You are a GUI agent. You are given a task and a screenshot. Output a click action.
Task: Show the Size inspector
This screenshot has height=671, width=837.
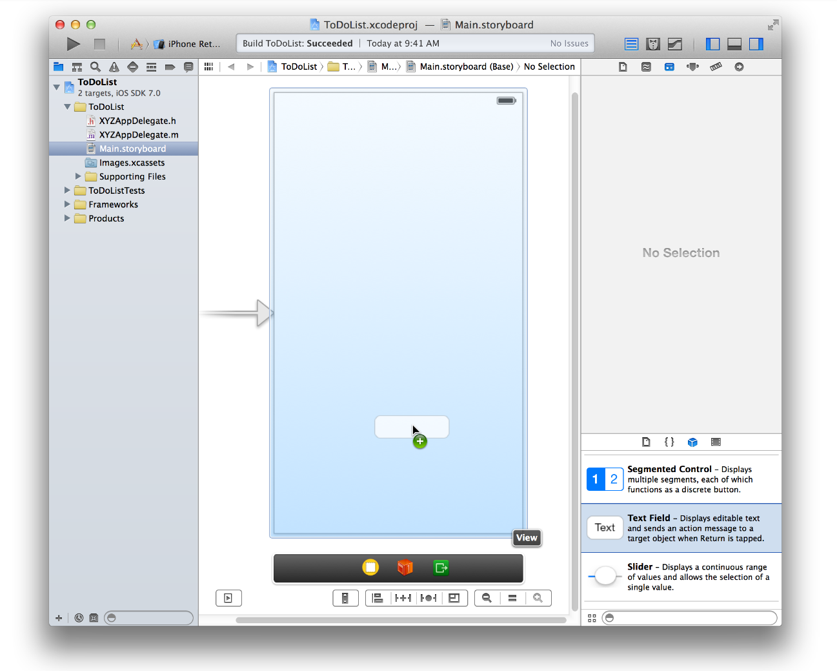[x=716, y=67]
